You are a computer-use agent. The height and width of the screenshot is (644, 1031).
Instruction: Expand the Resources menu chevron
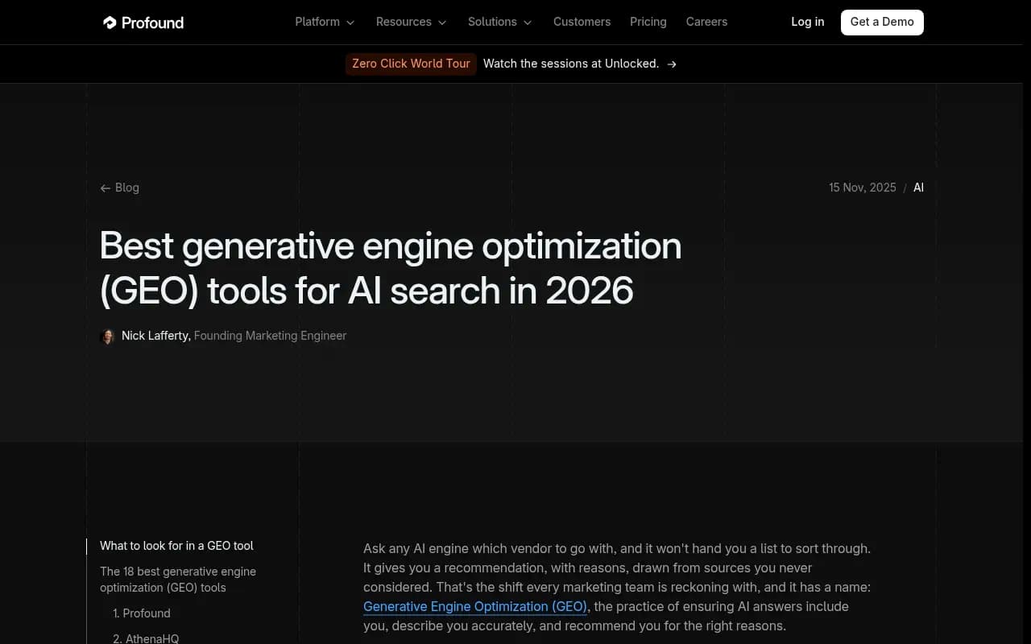tap(442, 23)
